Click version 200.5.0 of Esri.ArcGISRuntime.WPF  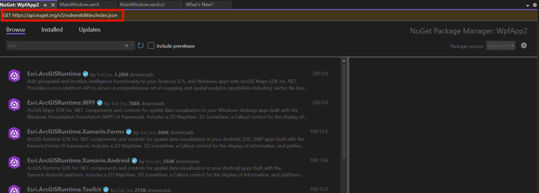tap(320, 103)
